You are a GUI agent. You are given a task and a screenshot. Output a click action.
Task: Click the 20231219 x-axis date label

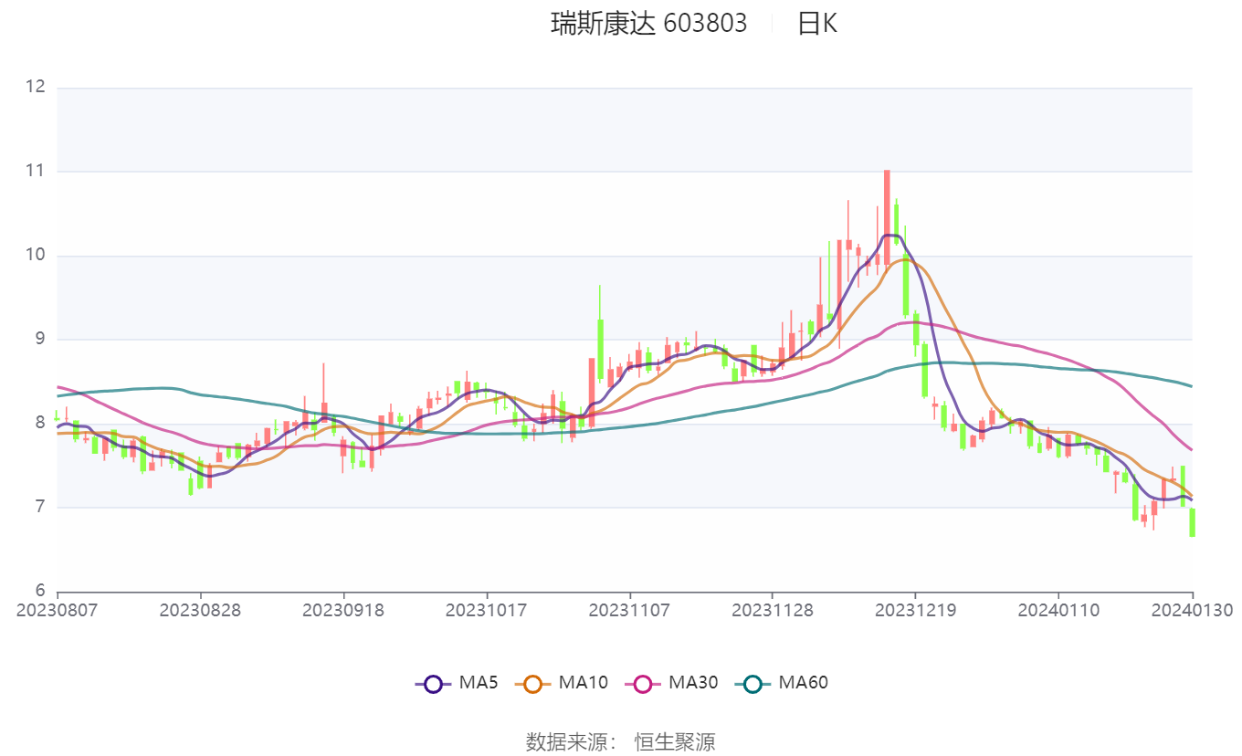click(916, 609)
